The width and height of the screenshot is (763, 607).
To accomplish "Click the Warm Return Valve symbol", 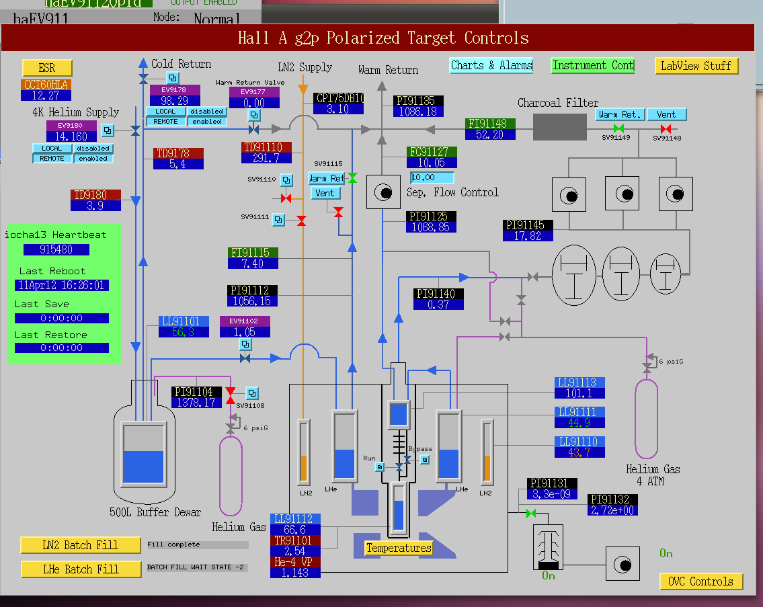I will click(253, 129).
